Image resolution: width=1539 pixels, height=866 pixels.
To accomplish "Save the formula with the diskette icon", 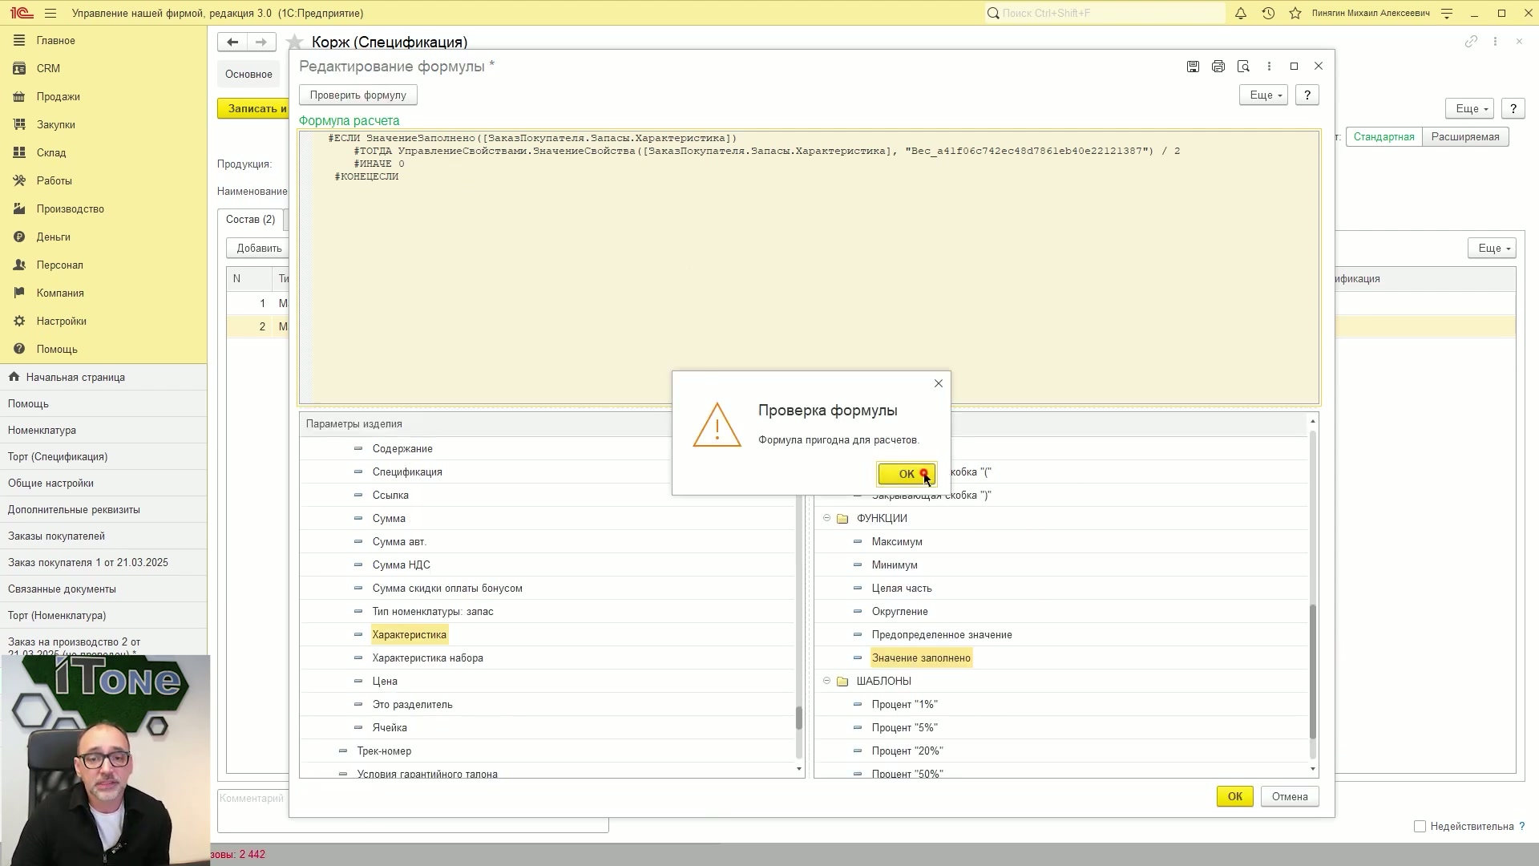I will click(1193, 67).
